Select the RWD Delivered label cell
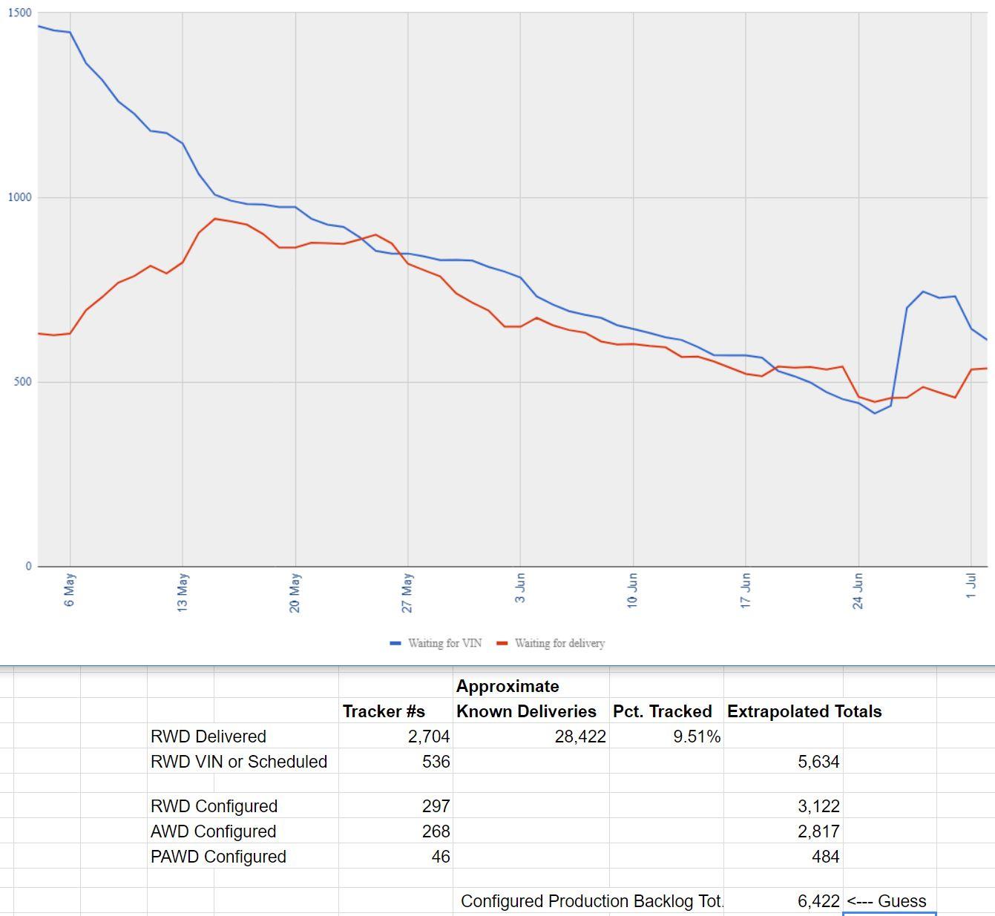Screen dimensions: 995x916 [x=210, y=737]
